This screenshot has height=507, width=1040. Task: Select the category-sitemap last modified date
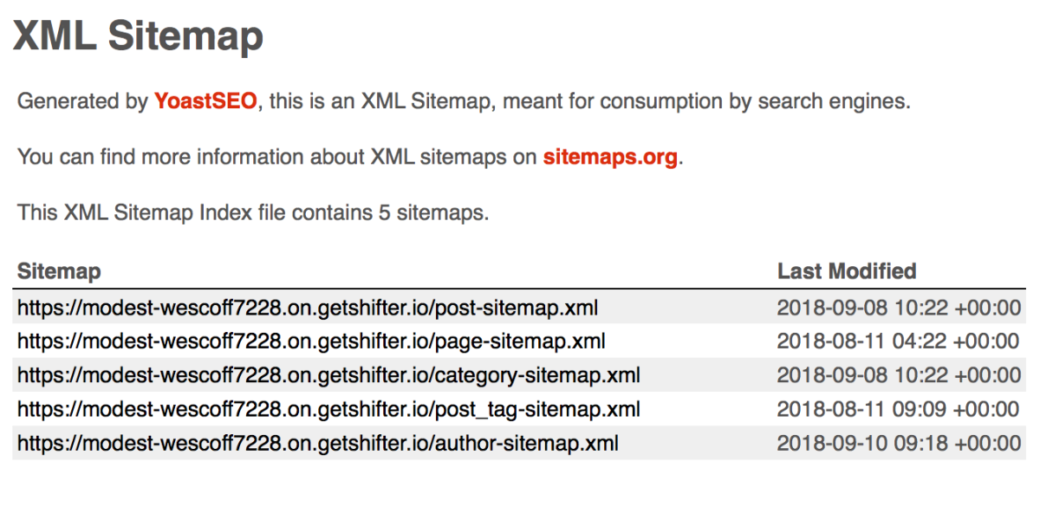click(x=899, y=375)
